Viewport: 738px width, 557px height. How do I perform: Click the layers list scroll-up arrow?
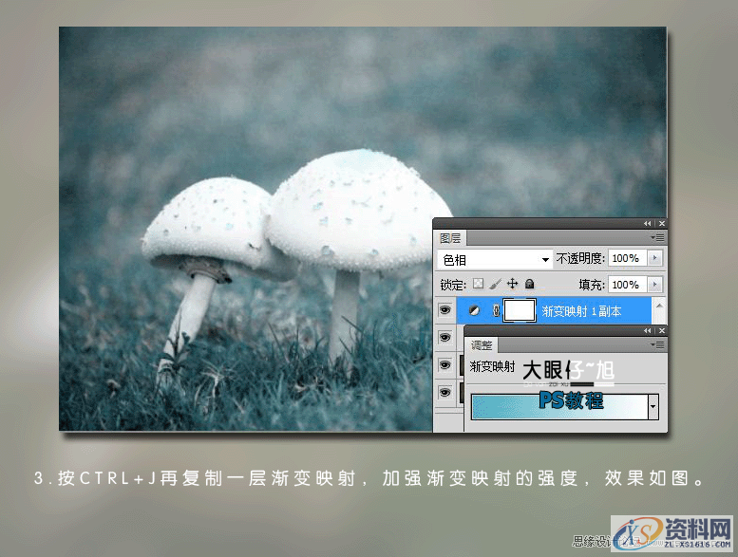pos(659,306)
